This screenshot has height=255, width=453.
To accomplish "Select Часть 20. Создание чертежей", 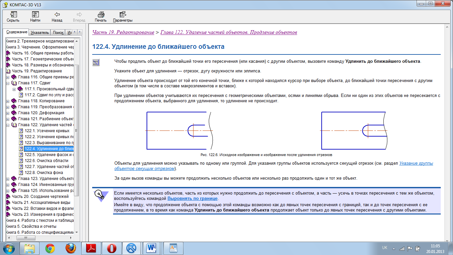I will click(x=40, y=197).
